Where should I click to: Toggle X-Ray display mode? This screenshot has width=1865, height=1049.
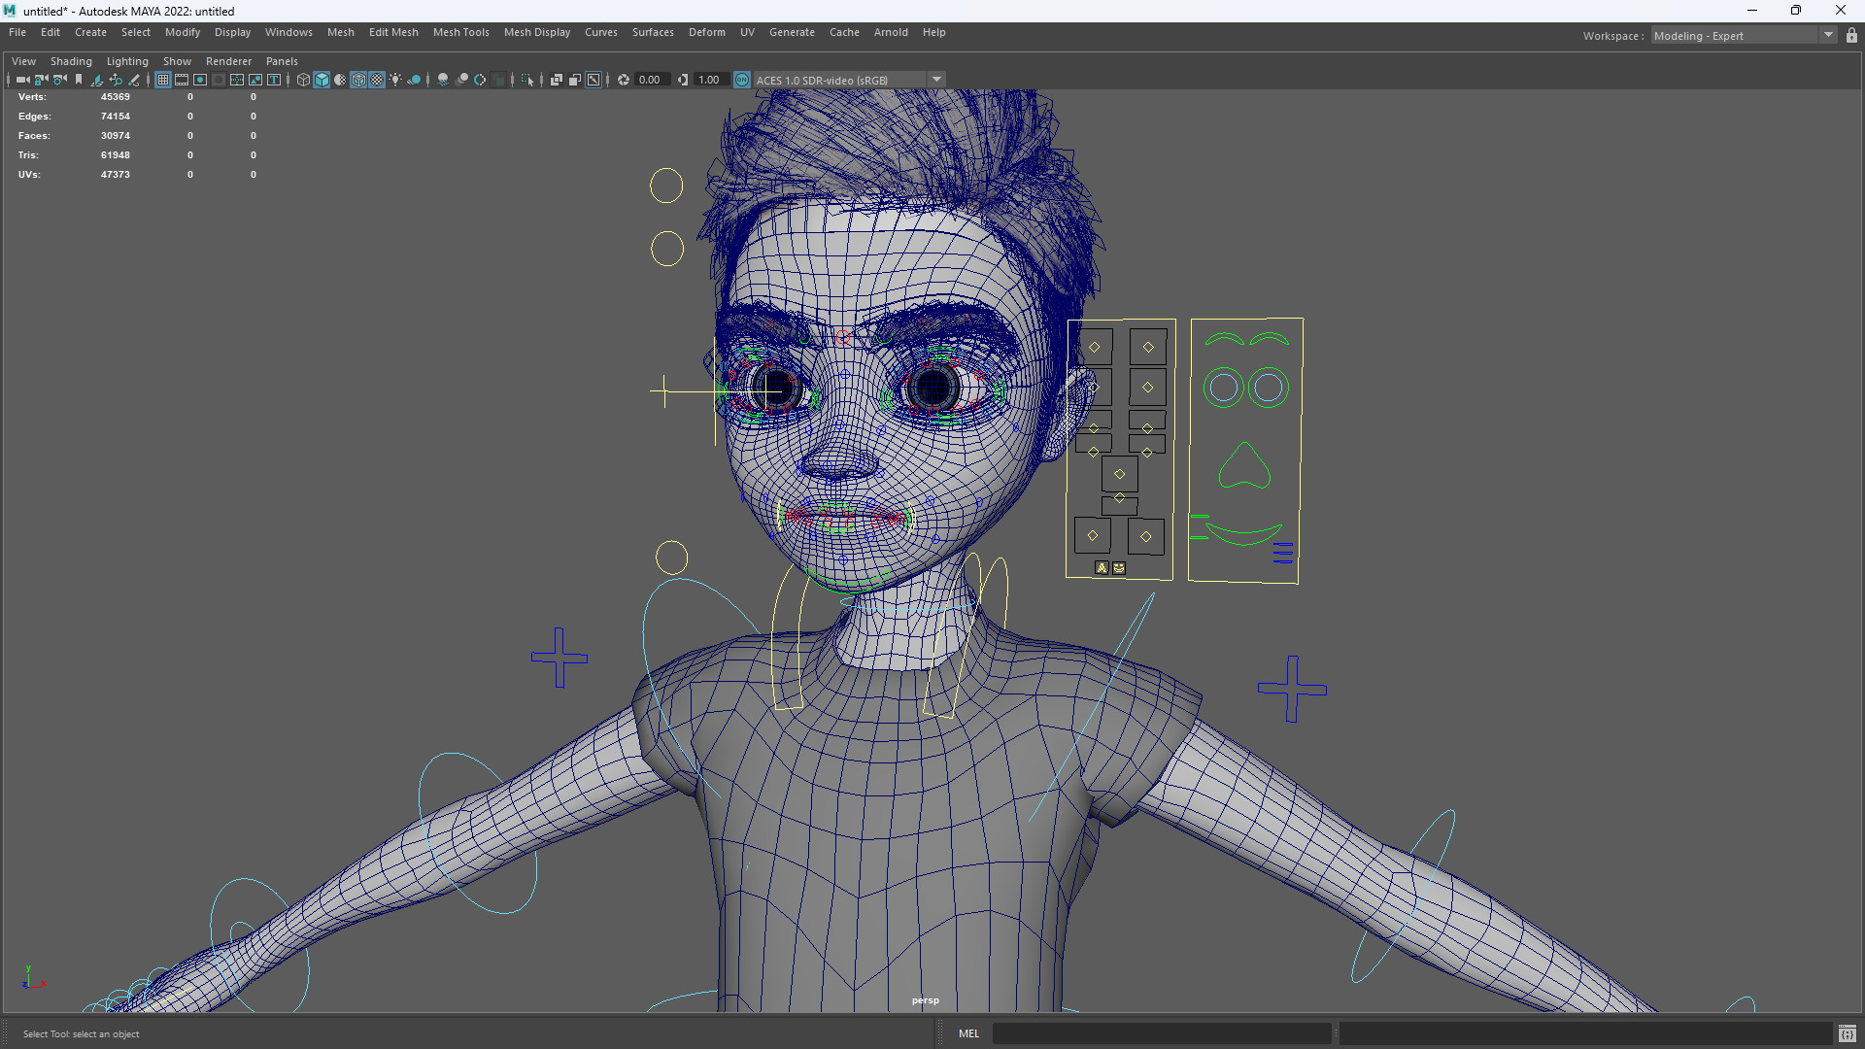coord(556,80)
